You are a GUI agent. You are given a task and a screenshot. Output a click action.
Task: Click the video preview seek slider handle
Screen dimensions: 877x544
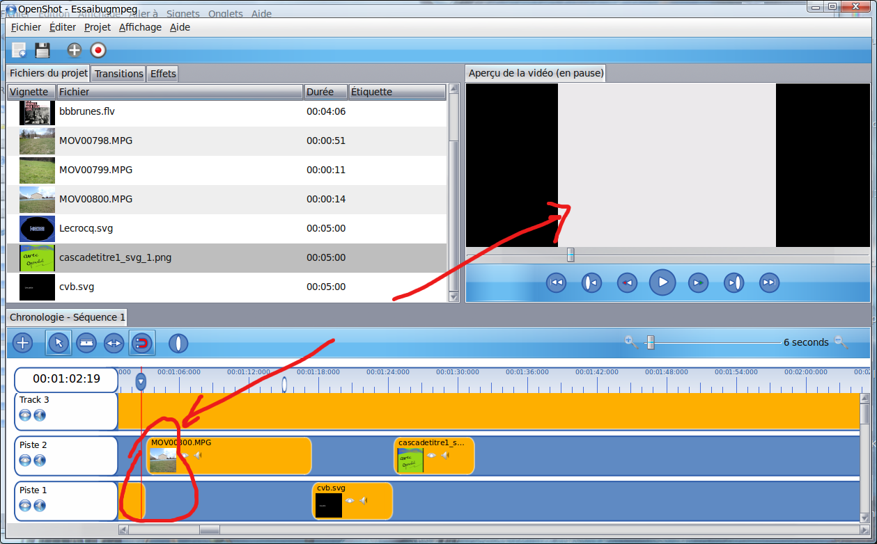[571, 255]
